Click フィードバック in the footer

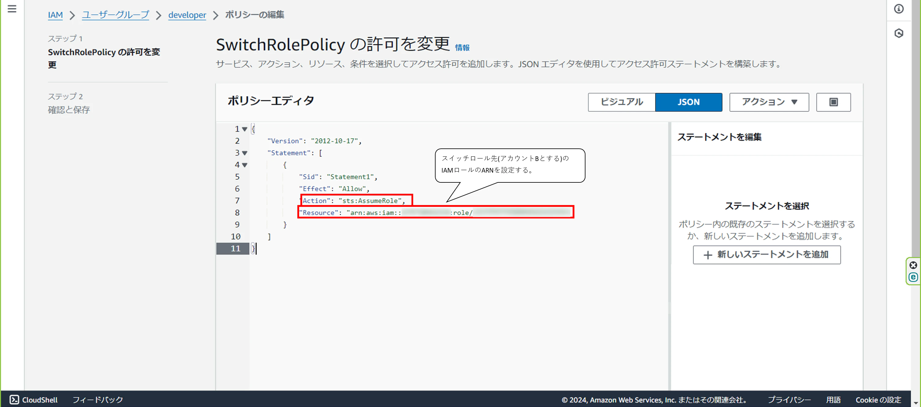tap(98, 399)
